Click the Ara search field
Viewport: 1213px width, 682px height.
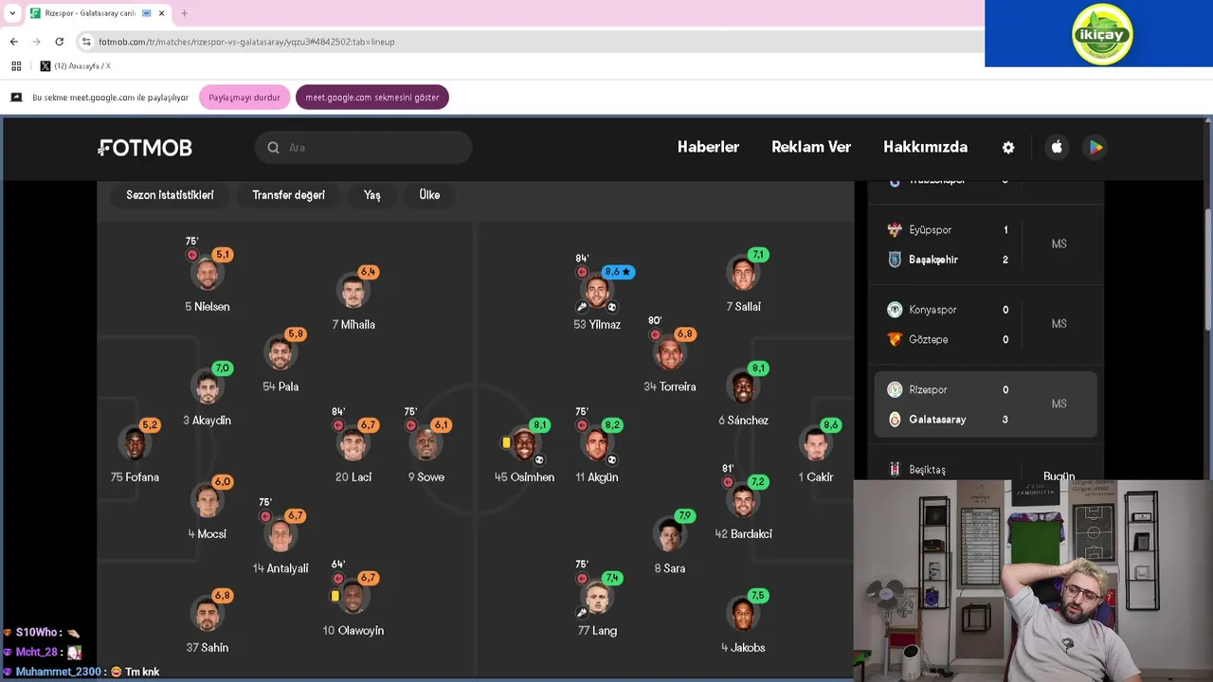click(x=363, y=148)
